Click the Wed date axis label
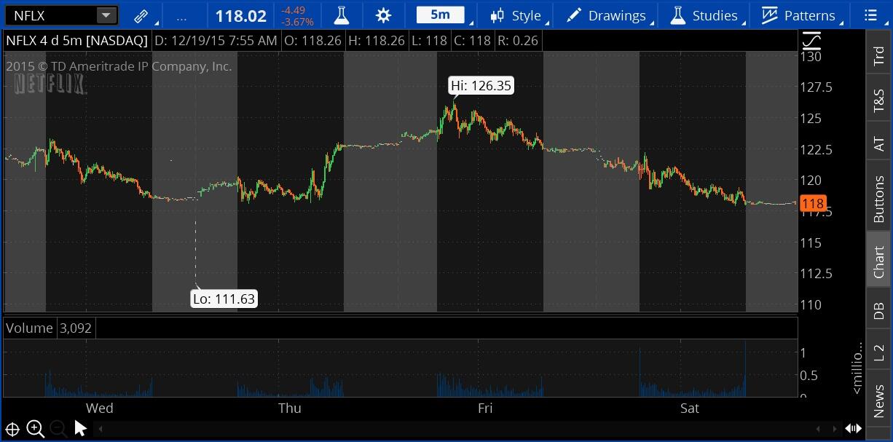Viewport: 893px width, 442px height. click(x=99, y=408)
